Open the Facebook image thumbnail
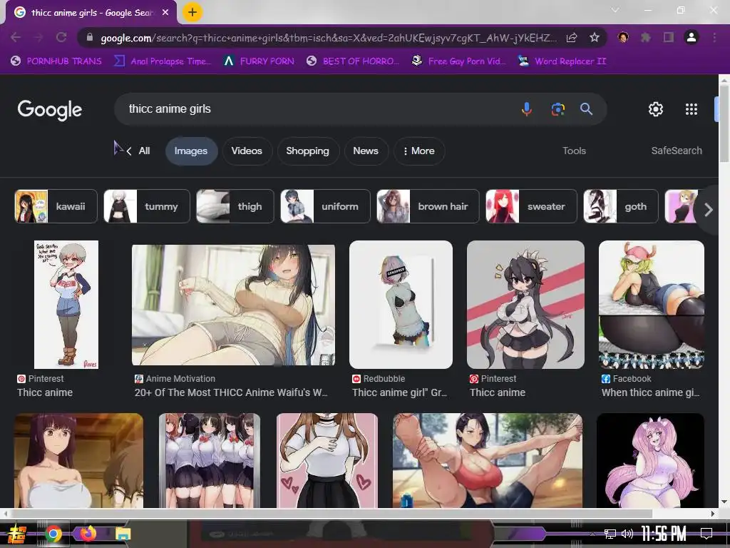730x548 pixels. click(652, 305)
